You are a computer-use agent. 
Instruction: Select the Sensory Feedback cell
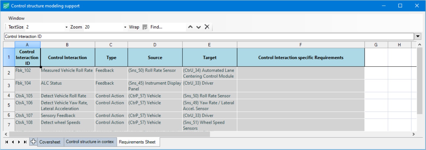pyautogui.click(x=68, y=115)
